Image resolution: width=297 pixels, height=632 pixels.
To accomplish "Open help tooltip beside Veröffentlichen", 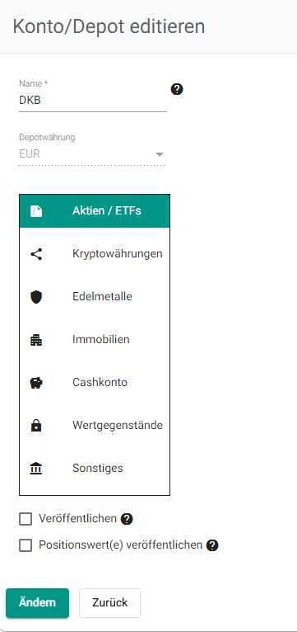I will click(x=127, y=519).
